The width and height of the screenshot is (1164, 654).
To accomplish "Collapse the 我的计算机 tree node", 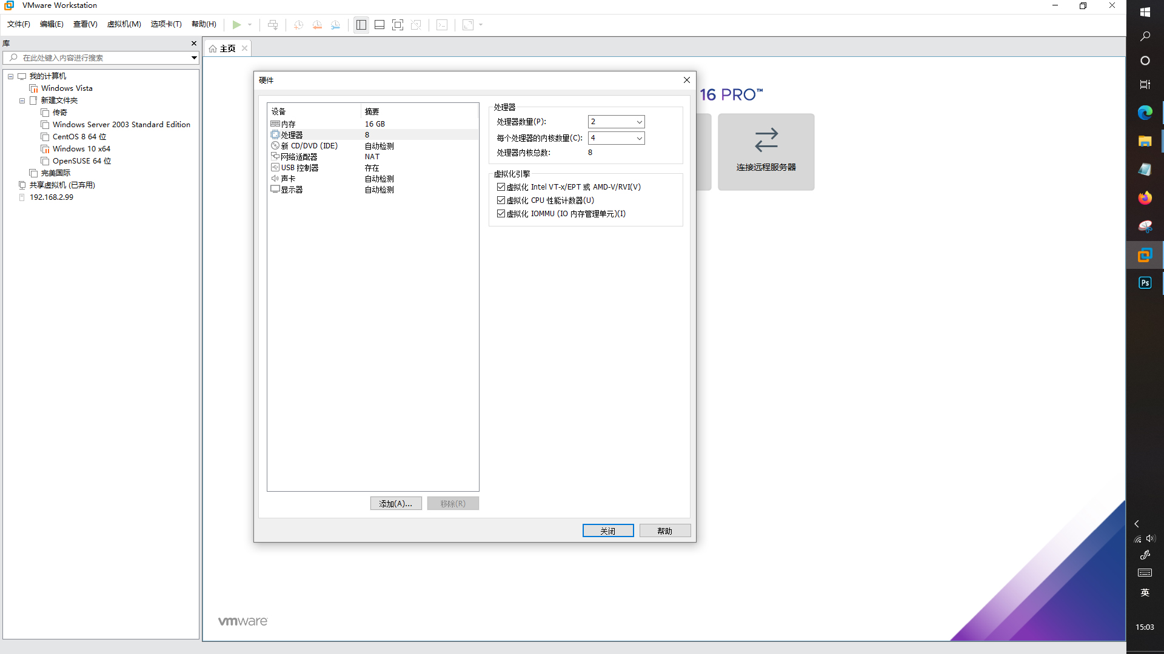I will [x=10, y=76].
